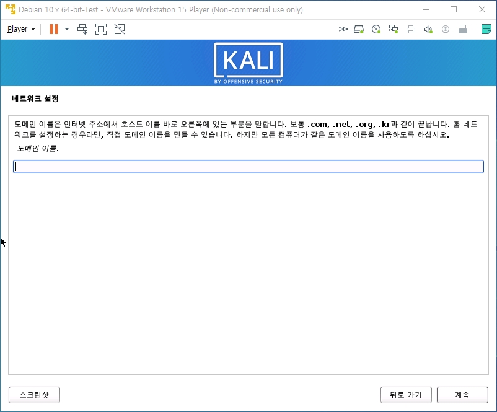
Task: Open the green message log icon
Action: (486, 29)
